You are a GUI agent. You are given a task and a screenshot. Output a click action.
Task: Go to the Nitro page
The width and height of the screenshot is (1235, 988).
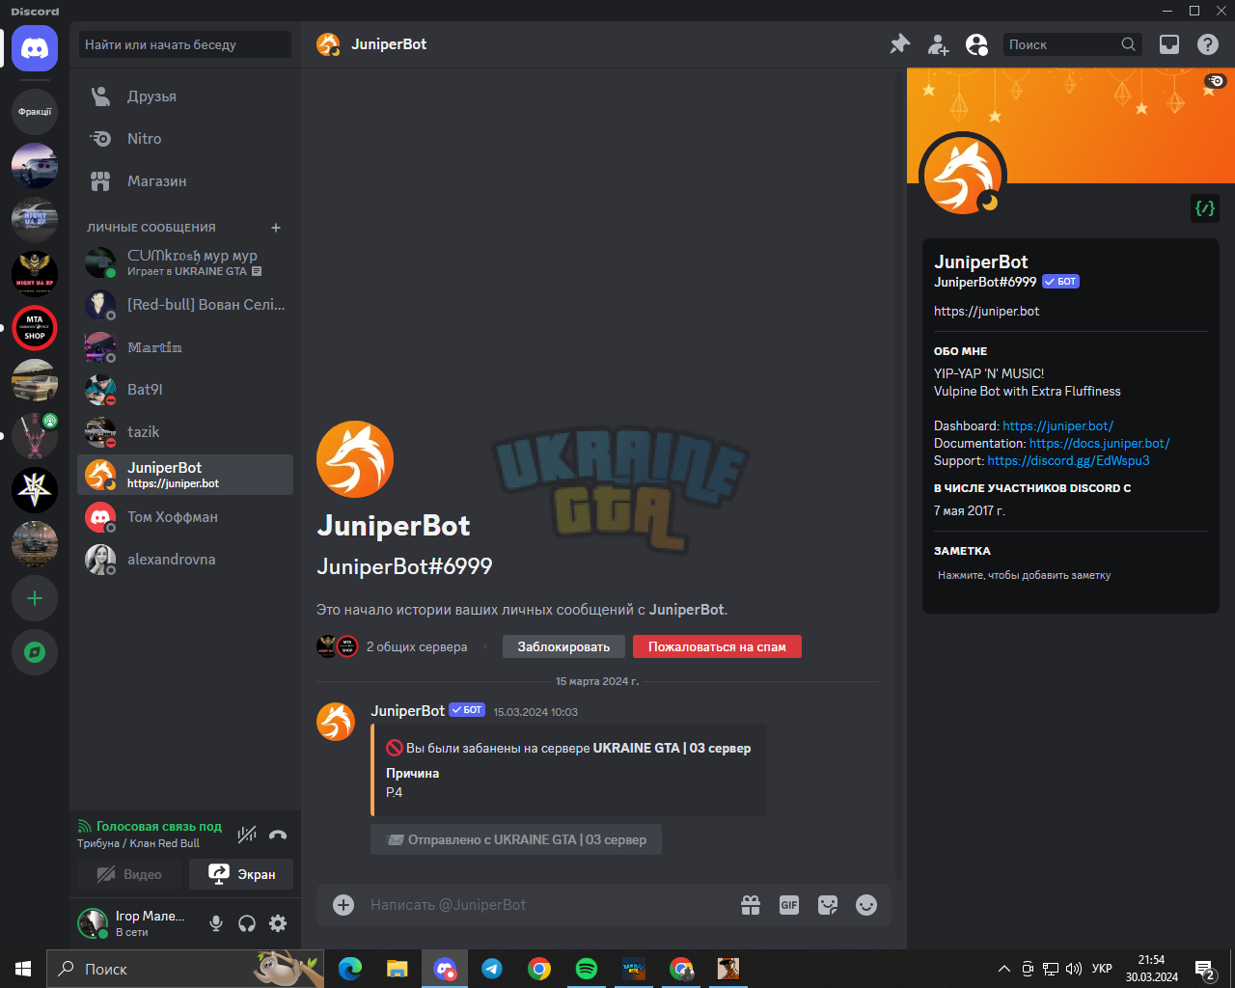coord(185,139)
